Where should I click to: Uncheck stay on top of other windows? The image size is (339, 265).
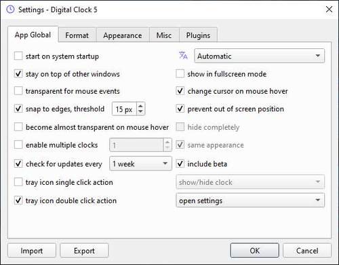(x=18, y=73)
